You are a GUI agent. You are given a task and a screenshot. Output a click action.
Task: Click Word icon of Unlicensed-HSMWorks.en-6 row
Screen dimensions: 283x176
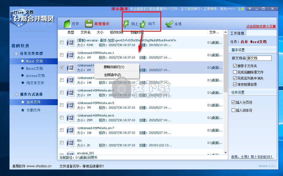[71, 118]
